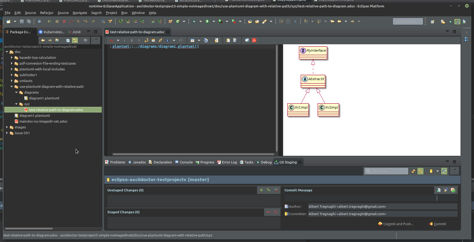This screenshot has height=242, width=474.
Task: Click the New wizard toolbar icon
Action: click(x=8, y=21)
